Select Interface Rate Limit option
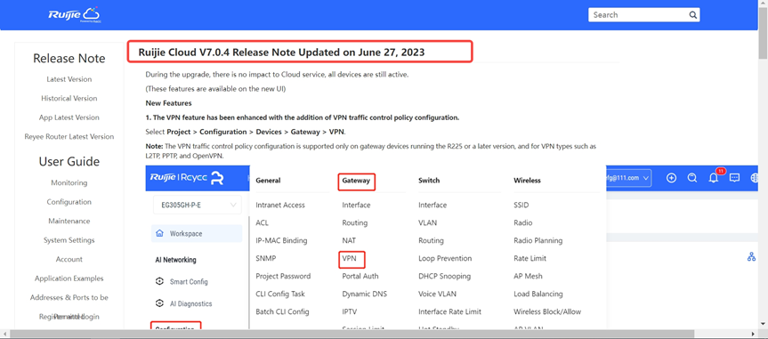Viewport: 768px width, 339px height. (x=449, y=311)
